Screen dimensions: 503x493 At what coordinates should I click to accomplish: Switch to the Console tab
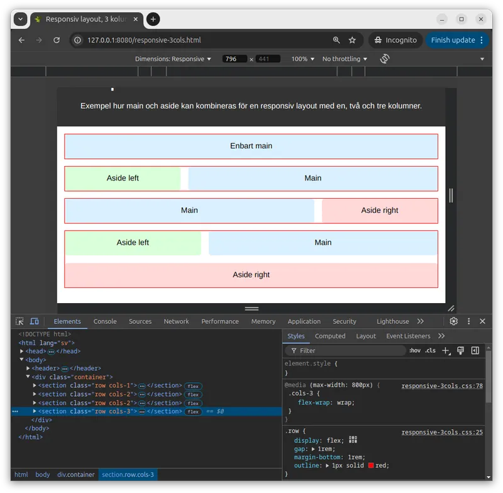pos(105,321)
